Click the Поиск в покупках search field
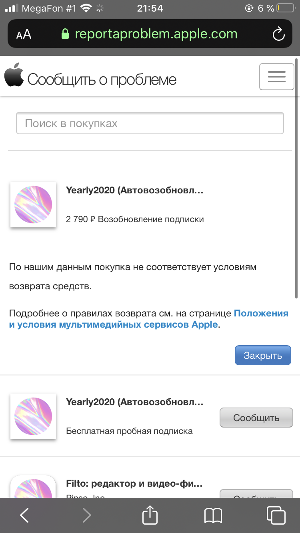This screenshot has width=300, height=533. pyautogui.click(x=150, y=123)
